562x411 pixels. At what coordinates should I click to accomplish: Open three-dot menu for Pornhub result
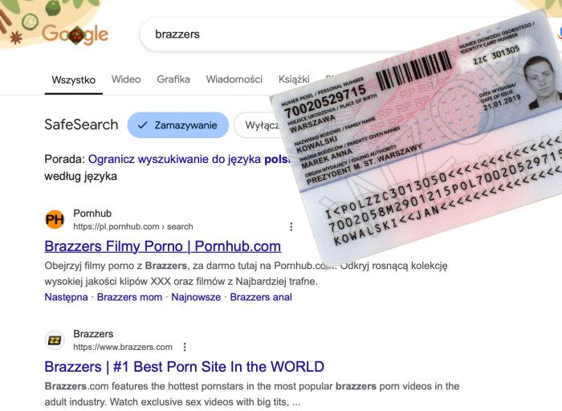click(x=291, y=226)
